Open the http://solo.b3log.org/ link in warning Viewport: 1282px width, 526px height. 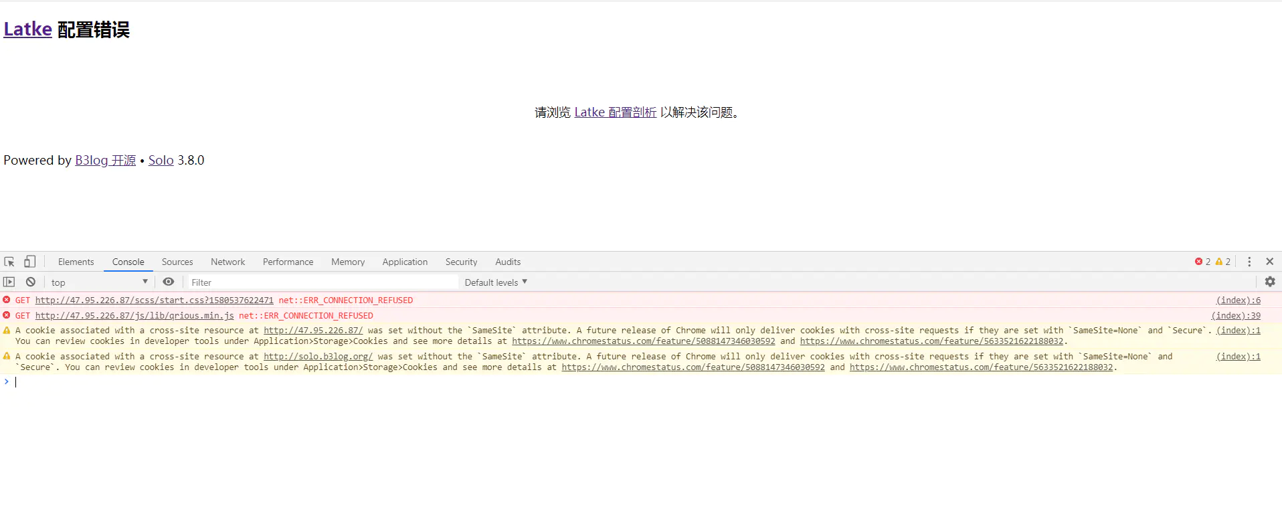tap(318, 357)
